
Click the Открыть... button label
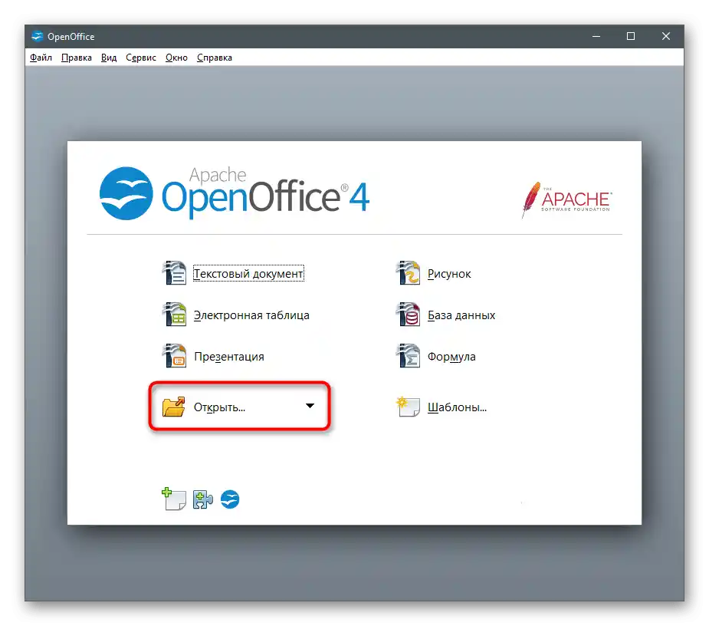219,407
